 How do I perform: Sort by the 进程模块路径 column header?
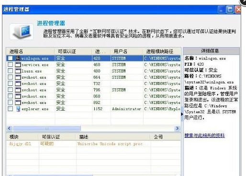coord(162,52)
